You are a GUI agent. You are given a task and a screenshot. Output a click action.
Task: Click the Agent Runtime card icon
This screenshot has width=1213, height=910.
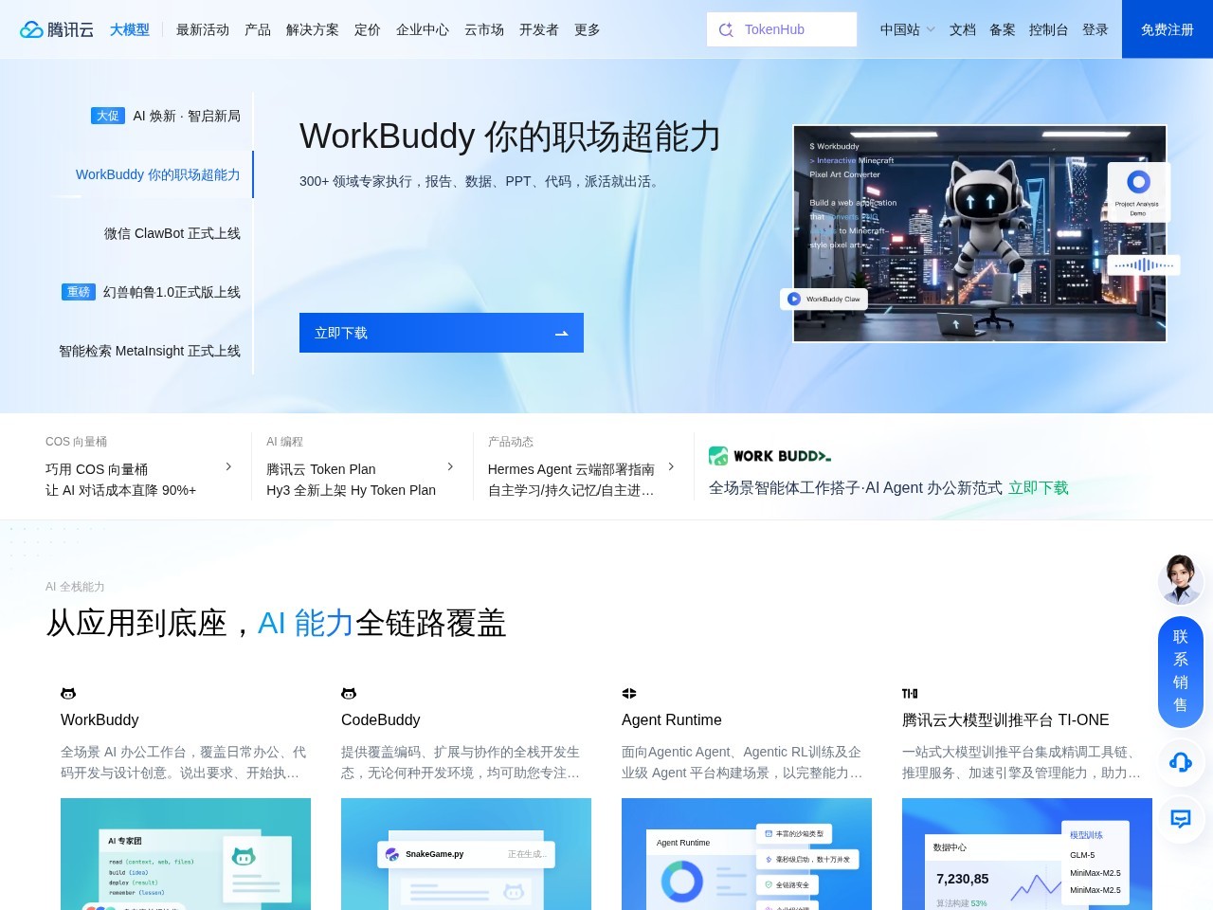point(629,694)
